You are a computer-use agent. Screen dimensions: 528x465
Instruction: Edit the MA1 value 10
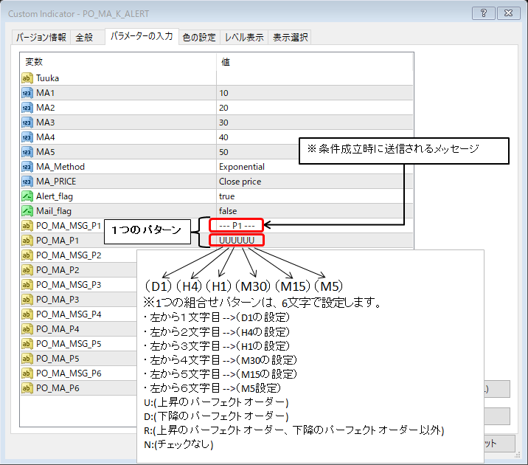click(x=314, y=93)
